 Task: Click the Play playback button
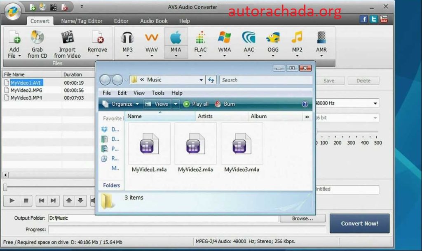pyautogui.click(x=12, y=200)
